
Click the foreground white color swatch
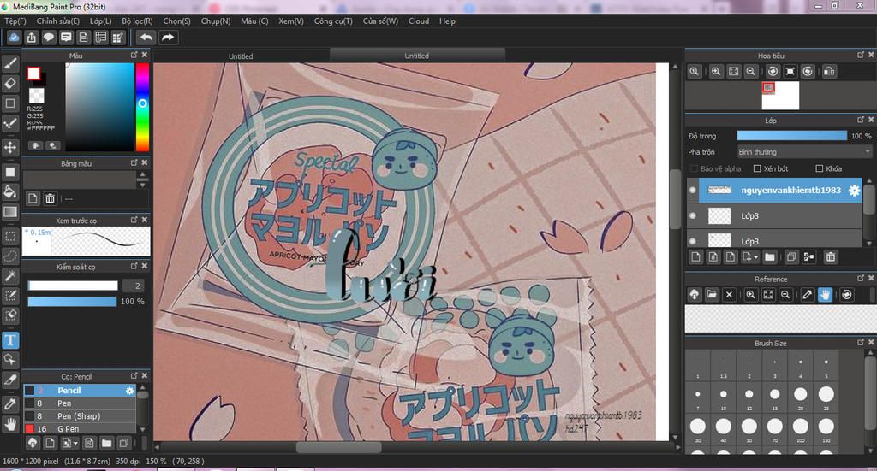tap(33, 74)
